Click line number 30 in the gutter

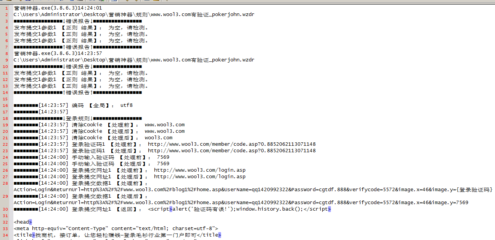[6, 209]
